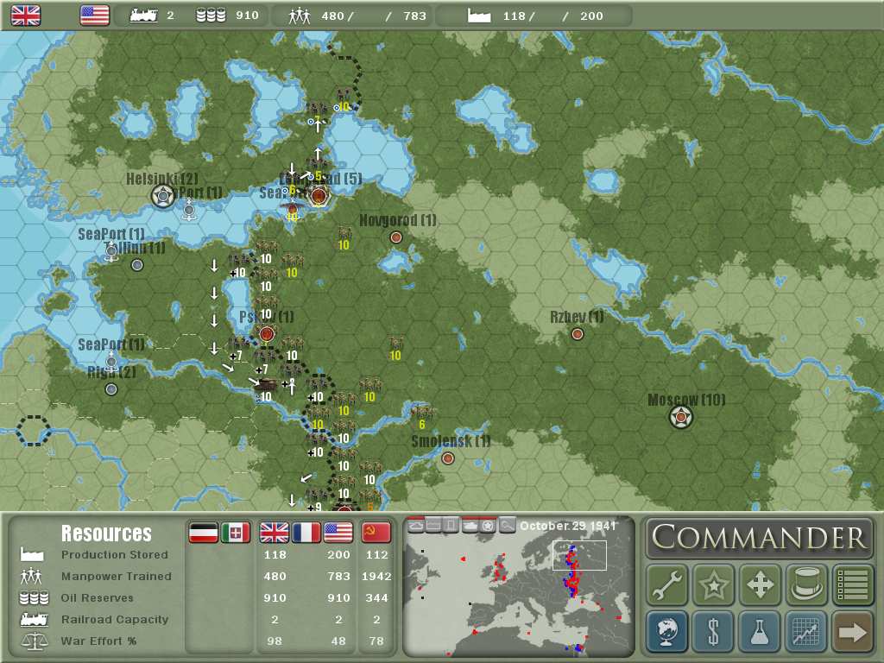Click the Smolensk city marker
884x663 pixels.
click(x=448, y=458)
